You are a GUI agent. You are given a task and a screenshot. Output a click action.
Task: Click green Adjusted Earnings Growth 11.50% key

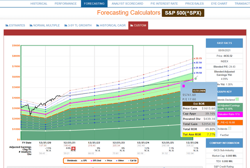[x=230, y=107]
